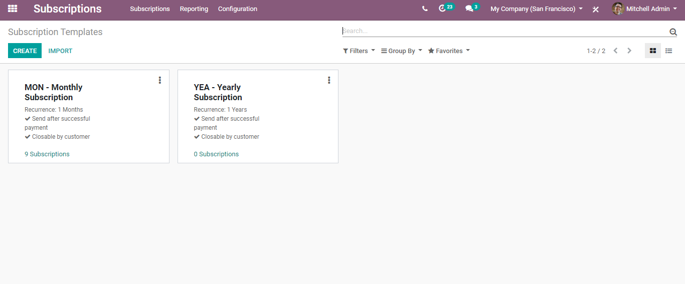Open activities clock icon with 23 badge
685x284 pixels.
coord(446,8)
